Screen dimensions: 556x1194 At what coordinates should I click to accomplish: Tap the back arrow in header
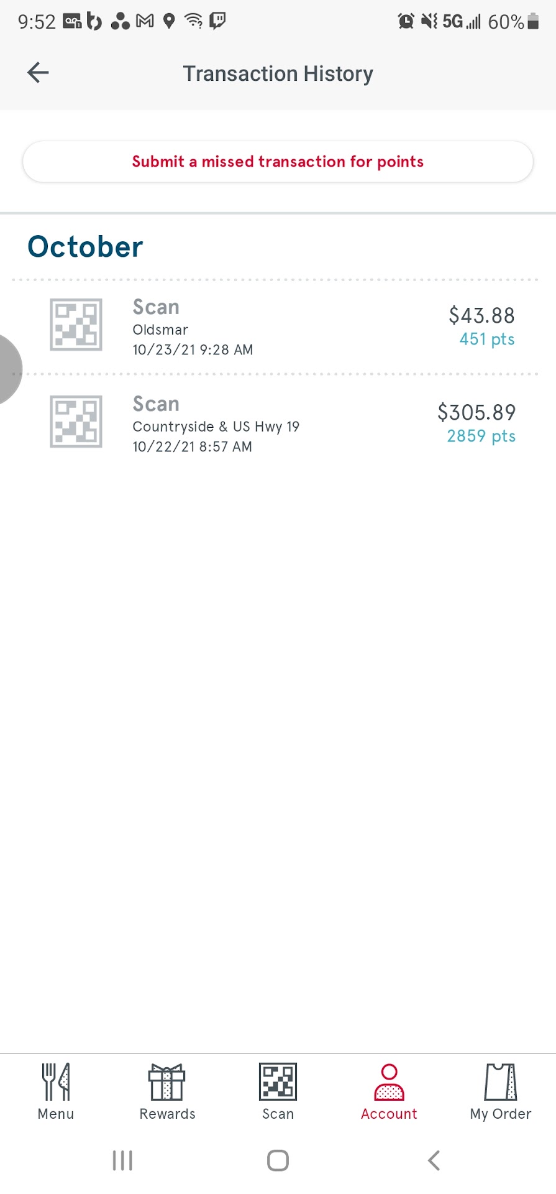38,73
